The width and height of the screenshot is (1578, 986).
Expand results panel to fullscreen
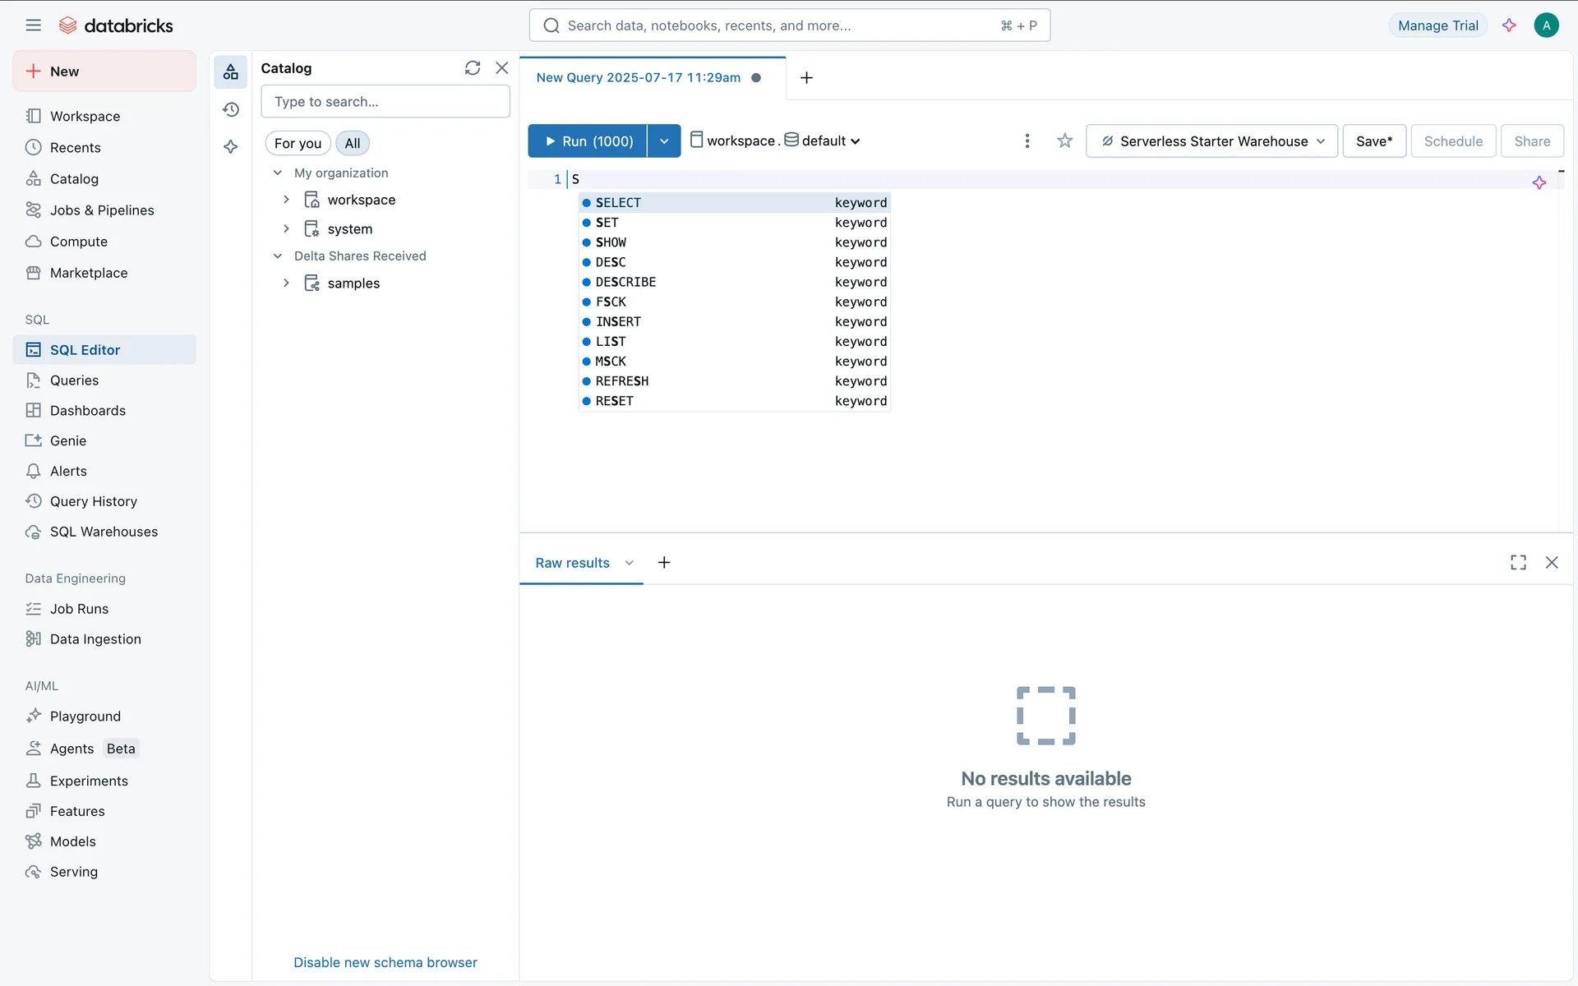(1518, 563)
